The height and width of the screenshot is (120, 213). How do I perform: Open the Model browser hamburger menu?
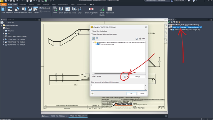(x=39, y=20)
